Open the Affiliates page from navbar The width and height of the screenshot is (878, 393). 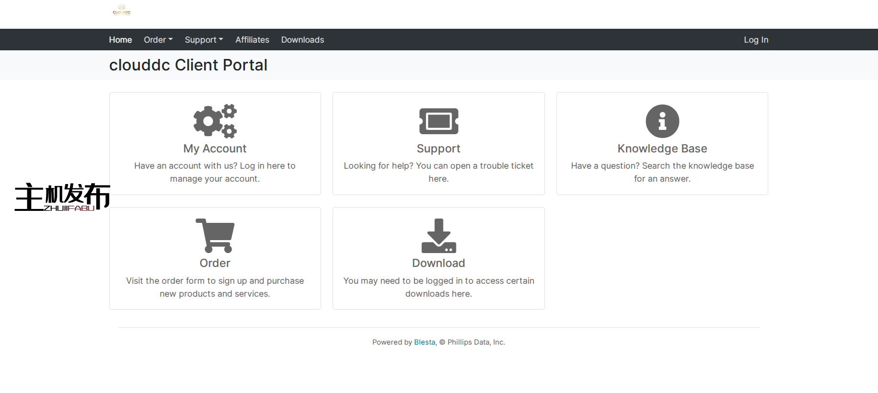pos(252,40)
